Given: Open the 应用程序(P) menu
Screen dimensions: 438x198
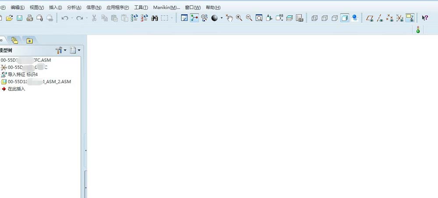Looking at the screenshot, I should pos(117,7).
